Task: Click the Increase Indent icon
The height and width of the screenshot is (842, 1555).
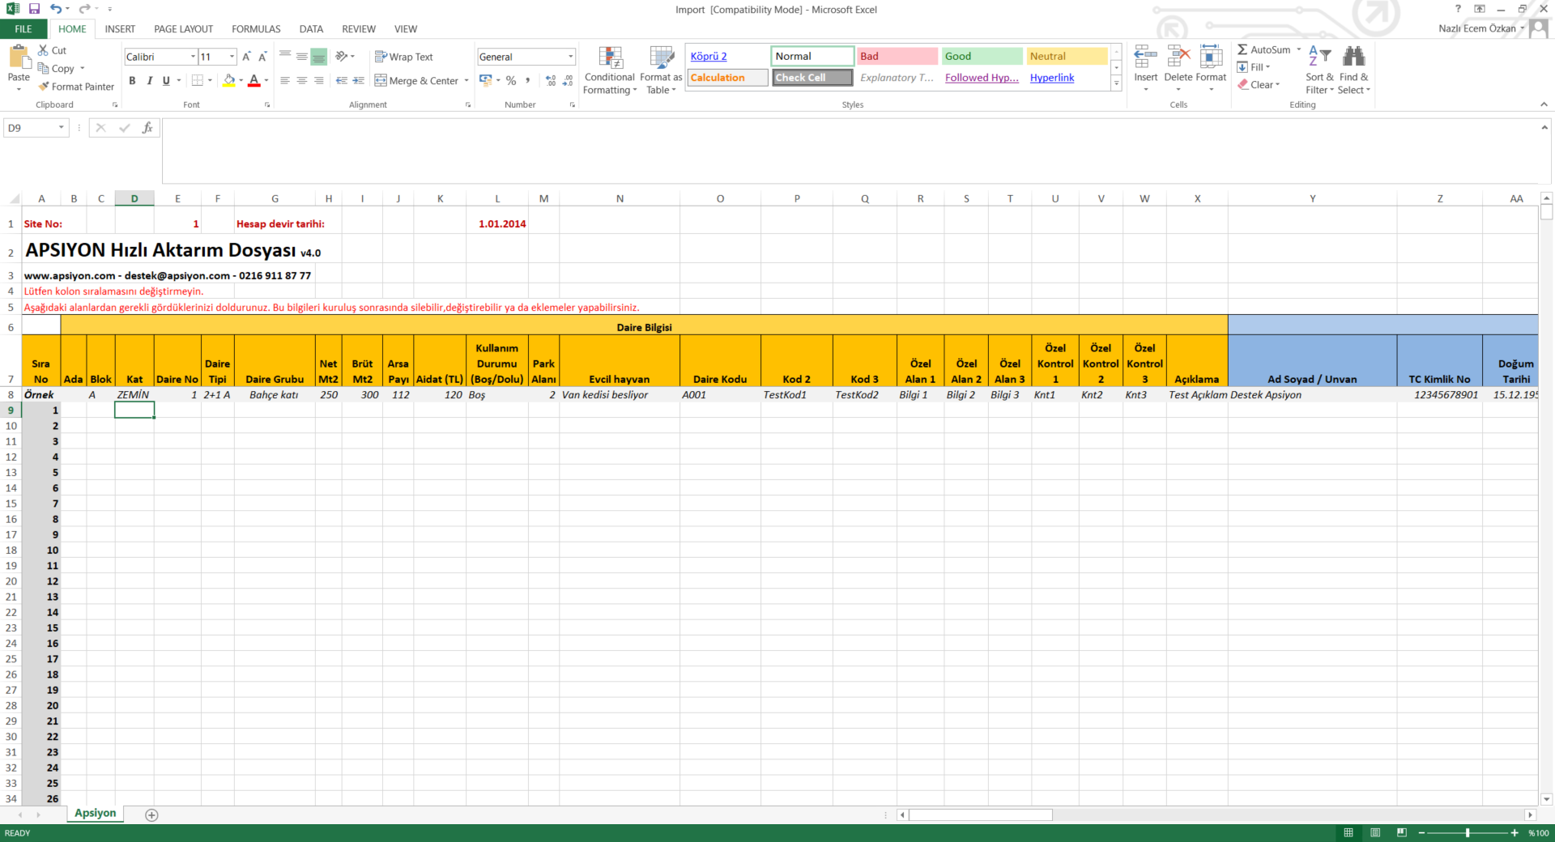Action: pyautogui.click(x=358, y=80)
